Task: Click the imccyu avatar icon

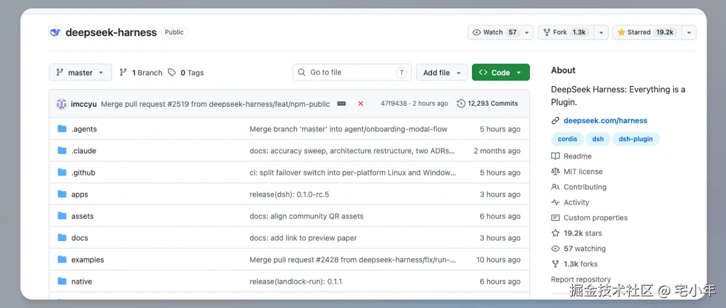Action: click(61, 104)
